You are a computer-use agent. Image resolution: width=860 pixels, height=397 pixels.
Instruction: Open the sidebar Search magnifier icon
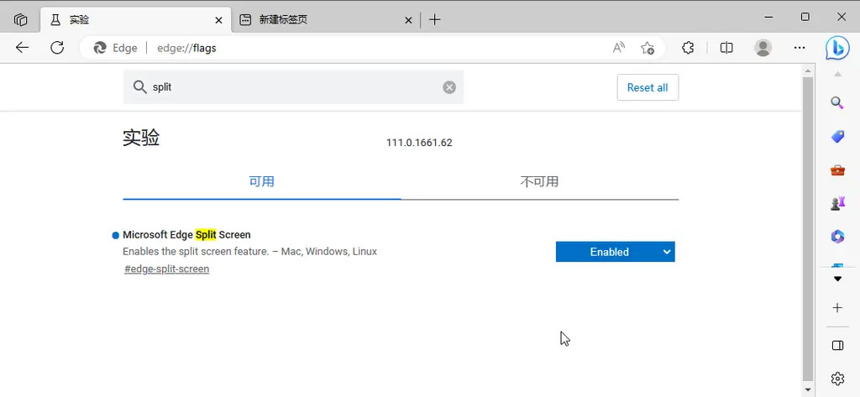click(x=836, y=102)
